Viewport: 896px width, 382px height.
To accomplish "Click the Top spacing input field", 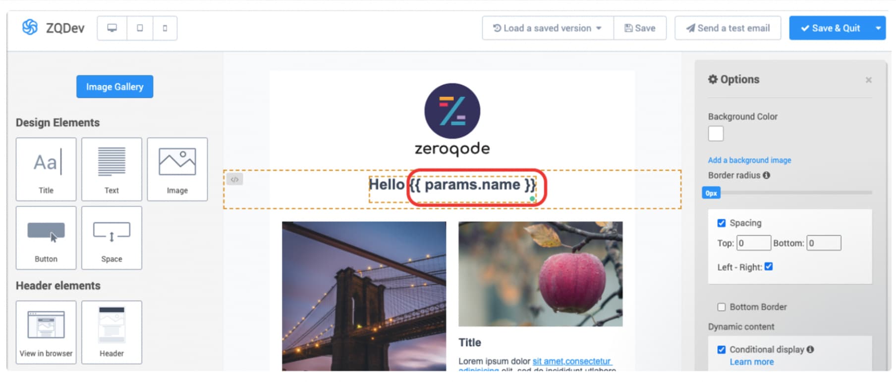I will click(754, 243).
